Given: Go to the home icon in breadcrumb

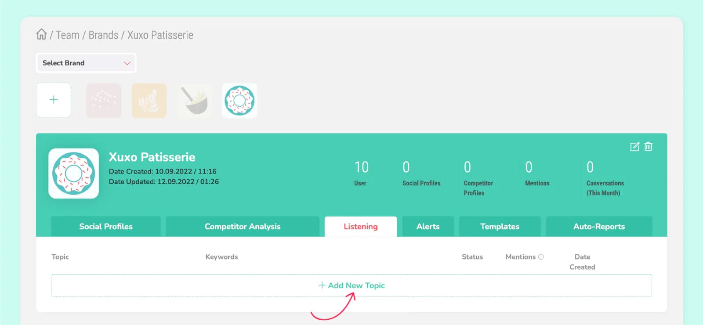Looking at the screenshot, I should 41,34.
